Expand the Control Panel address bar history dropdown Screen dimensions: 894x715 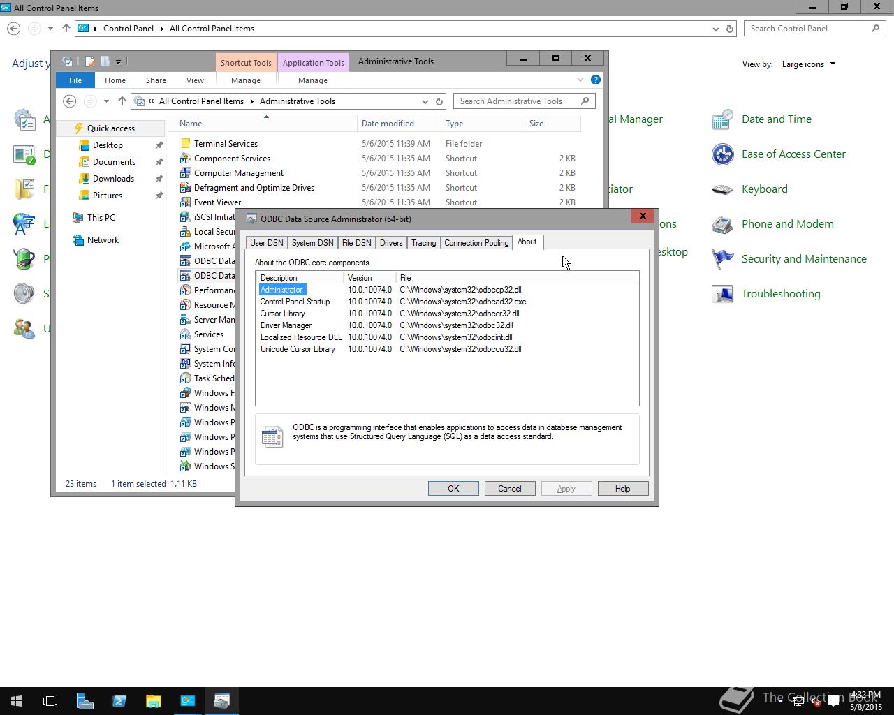715,29
